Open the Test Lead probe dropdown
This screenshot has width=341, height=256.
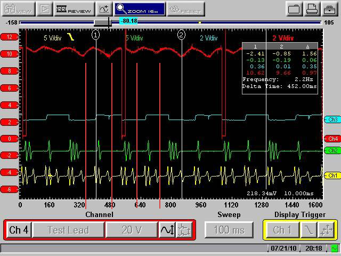(68, 230)
